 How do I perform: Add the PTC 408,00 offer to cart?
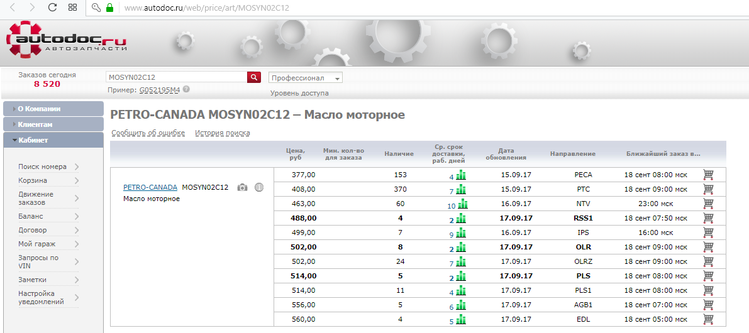708,189
